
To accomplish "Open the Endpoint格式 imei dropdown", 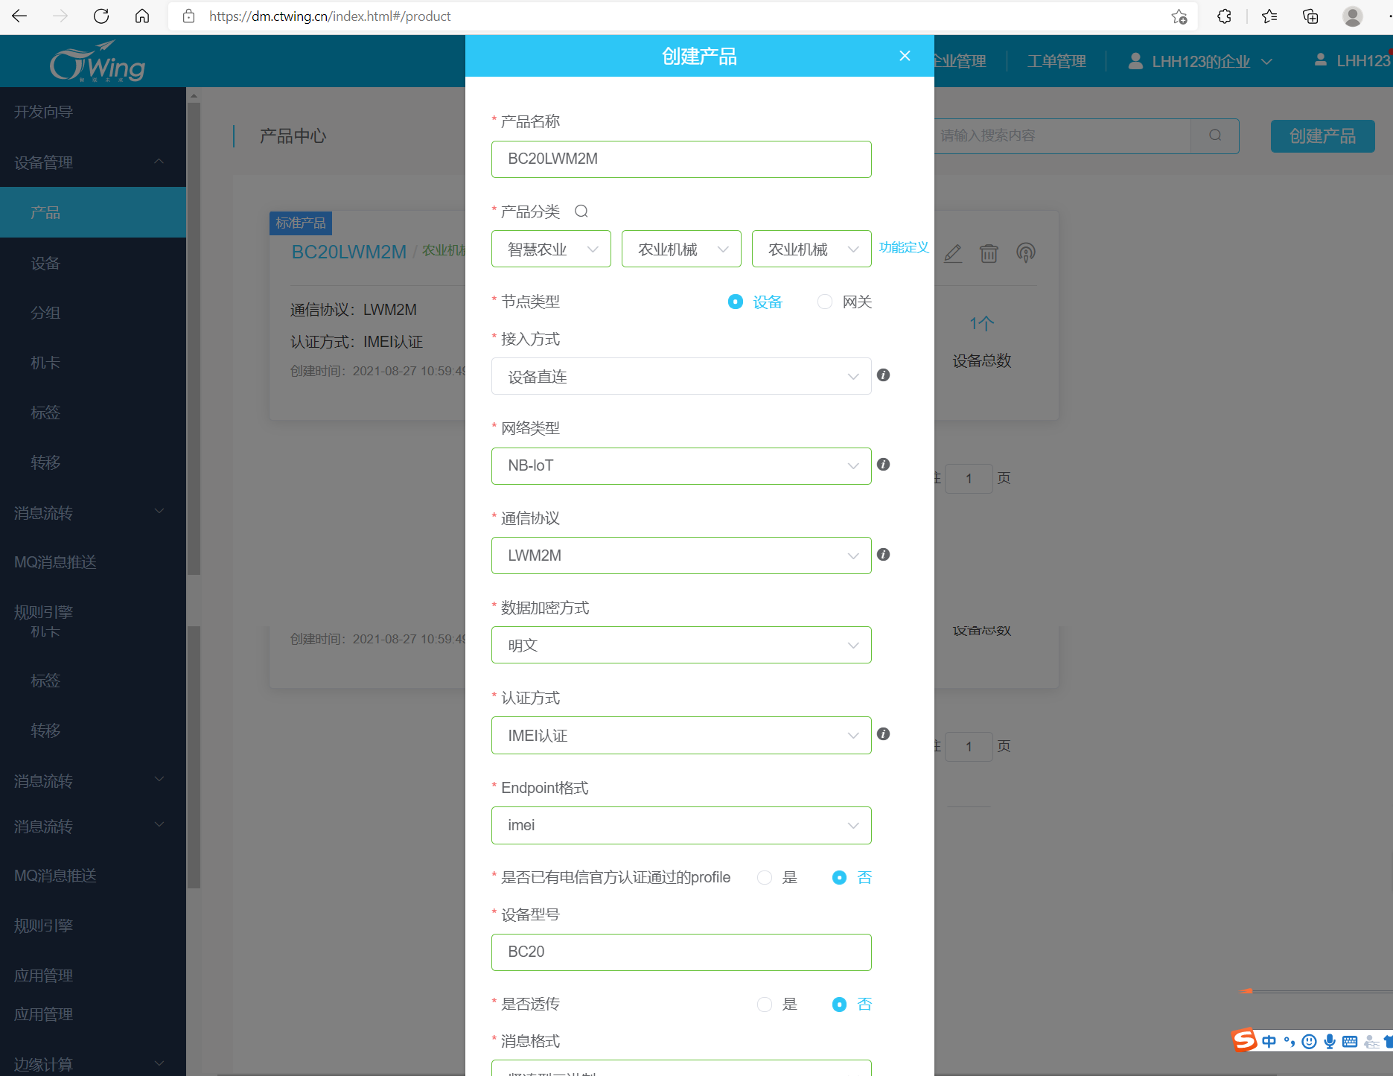I will (x=681, y=825).
